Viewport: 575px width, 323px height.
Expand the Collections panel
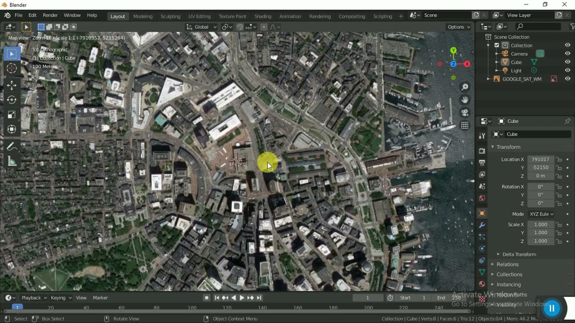(509, 275)
